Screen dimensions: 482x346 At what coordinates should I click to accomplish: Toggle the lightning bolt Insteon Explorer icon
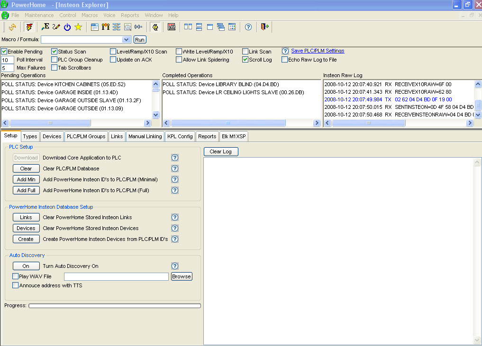click(29, 27)
